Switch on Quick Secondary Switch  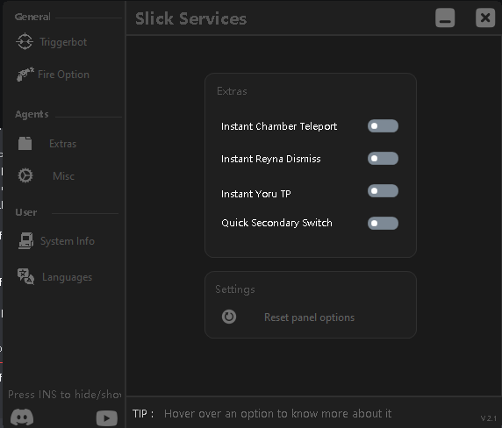(383, 224)
